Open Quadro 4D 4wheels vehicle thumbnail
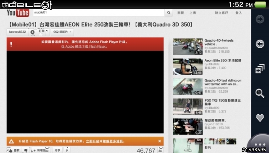269x153 pixels. [188, 46]
